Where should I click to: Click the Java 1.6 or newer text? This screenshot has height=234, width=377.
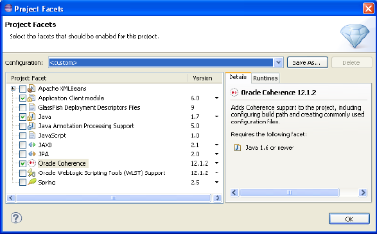pos(270,148)
